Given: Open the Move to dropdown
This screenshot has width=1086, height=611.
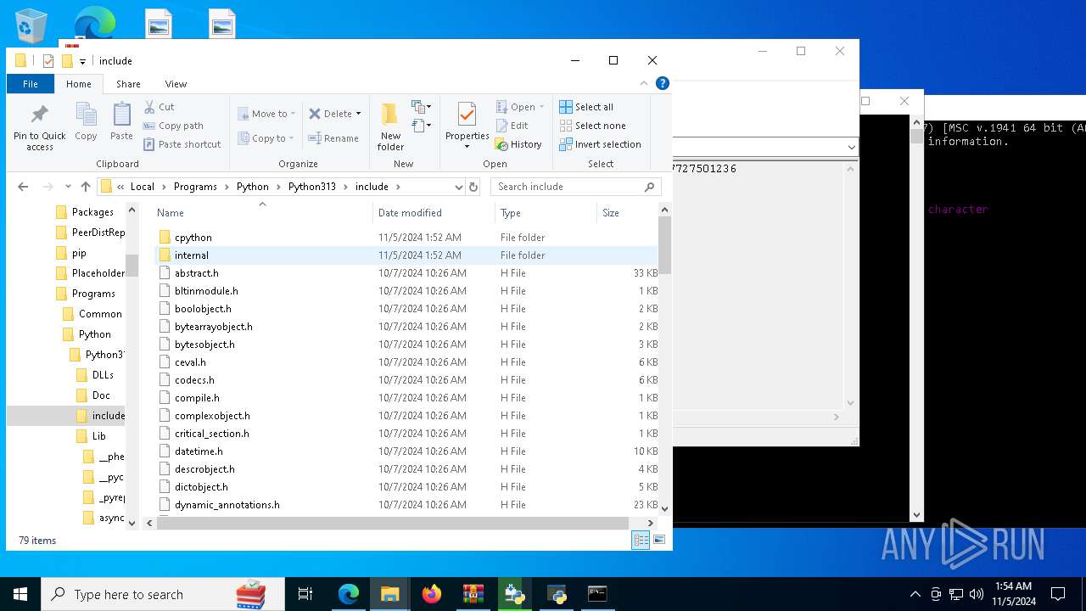Looking at the screenshot, I should click(266, 114).
